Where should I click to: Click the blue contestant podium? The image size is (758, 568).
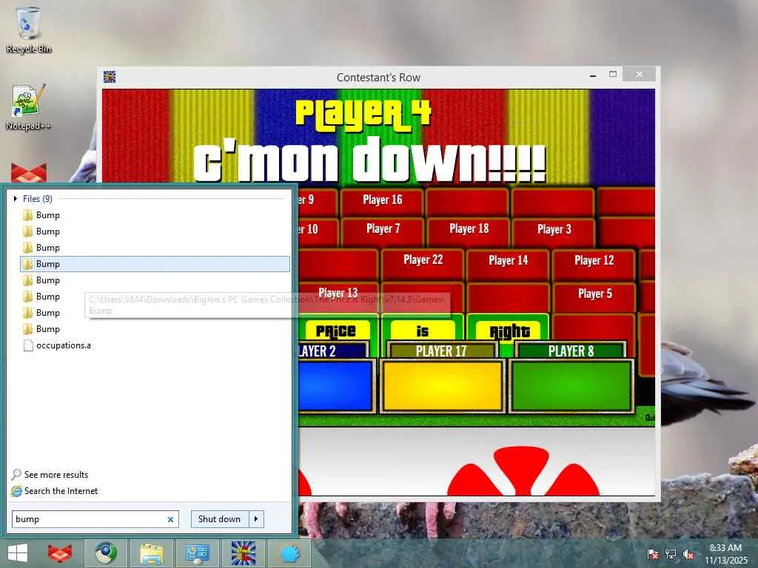click(337, 386)
